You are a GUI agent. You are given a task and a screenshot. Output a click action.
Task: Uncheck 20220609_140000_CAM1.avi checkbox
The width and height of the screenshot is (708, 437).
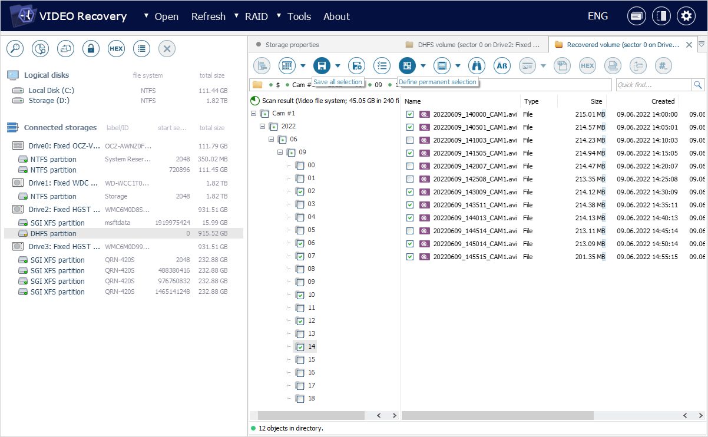410,114
